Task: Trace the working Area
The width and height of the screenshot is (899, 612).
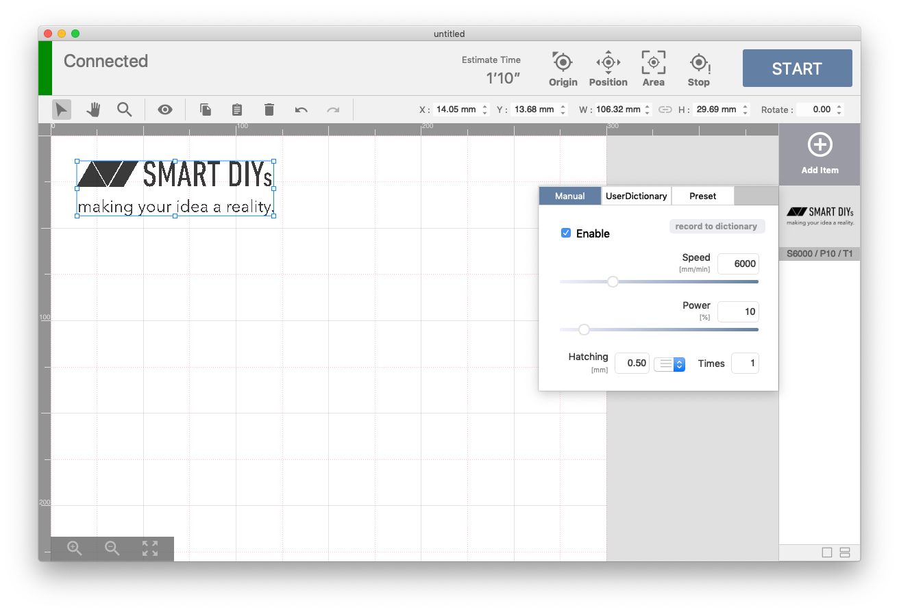Action: [x=653, y=69]
